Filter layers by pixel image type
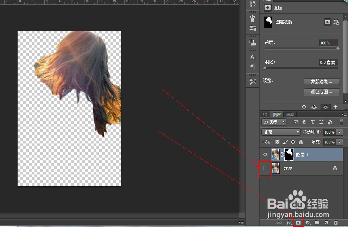348x227 pixels. click(x=296, y=122)
